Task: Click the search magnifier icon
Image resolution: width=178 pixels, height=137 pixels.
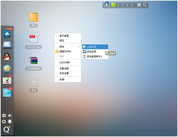Action: 145,5
